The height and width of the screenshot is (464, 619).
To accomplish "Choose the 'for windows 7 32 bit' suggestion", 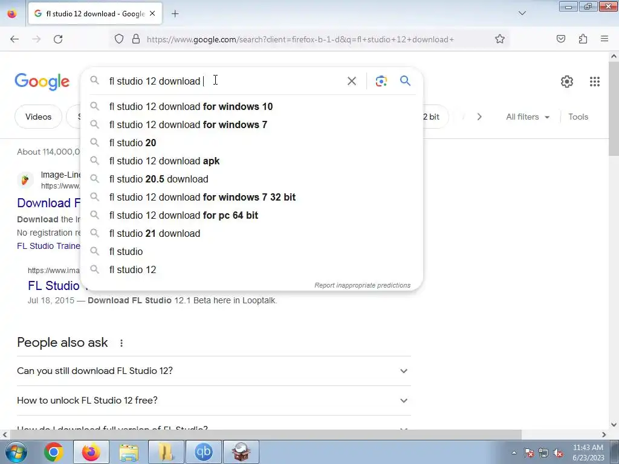I will [251, 198].
